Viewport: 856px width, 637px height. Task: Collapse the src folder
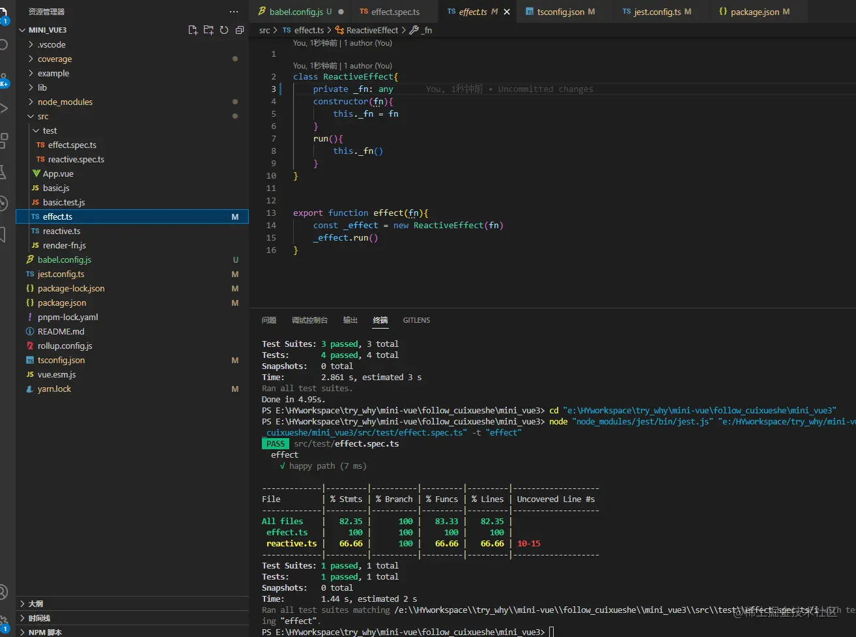tap(42, 116)
